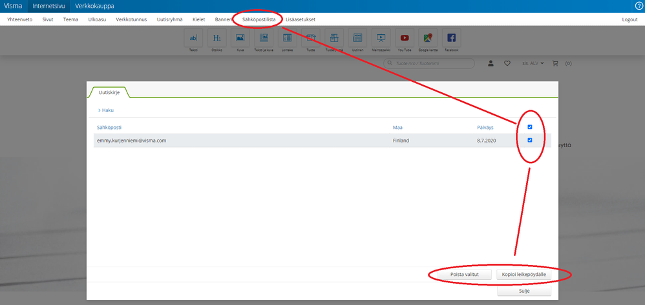
Task: Open the Uutisryhmä menu
Action: pos(169,19)
